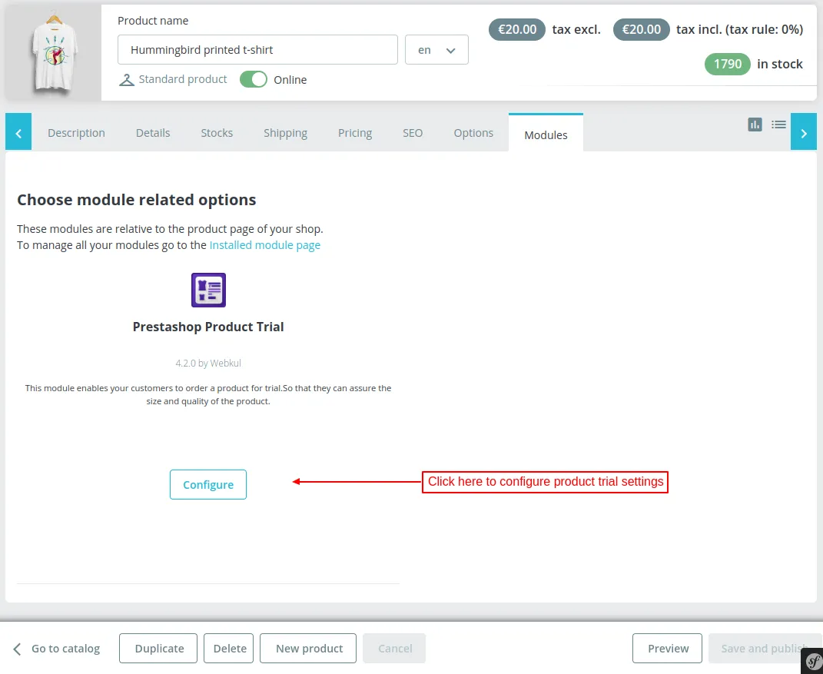823x674 pixels.
Task: Click the Configure button for Product Trial
Action: [207, 484]
